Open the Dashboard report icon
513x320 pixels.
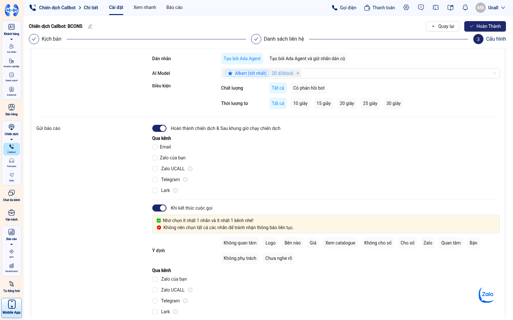12,268
